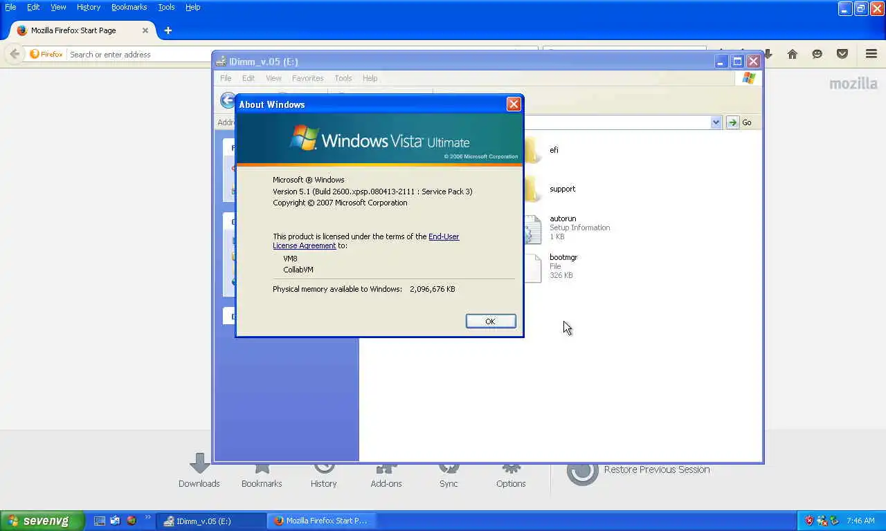Open Firefox's Help menu
The height and width of the screenshot is (531, 886).
pos(193,7)
